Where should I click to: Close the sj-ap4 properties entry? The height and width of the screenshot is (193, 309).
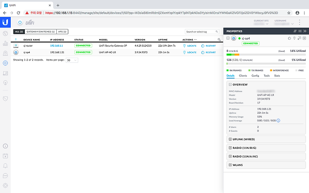tap(304, 38)
